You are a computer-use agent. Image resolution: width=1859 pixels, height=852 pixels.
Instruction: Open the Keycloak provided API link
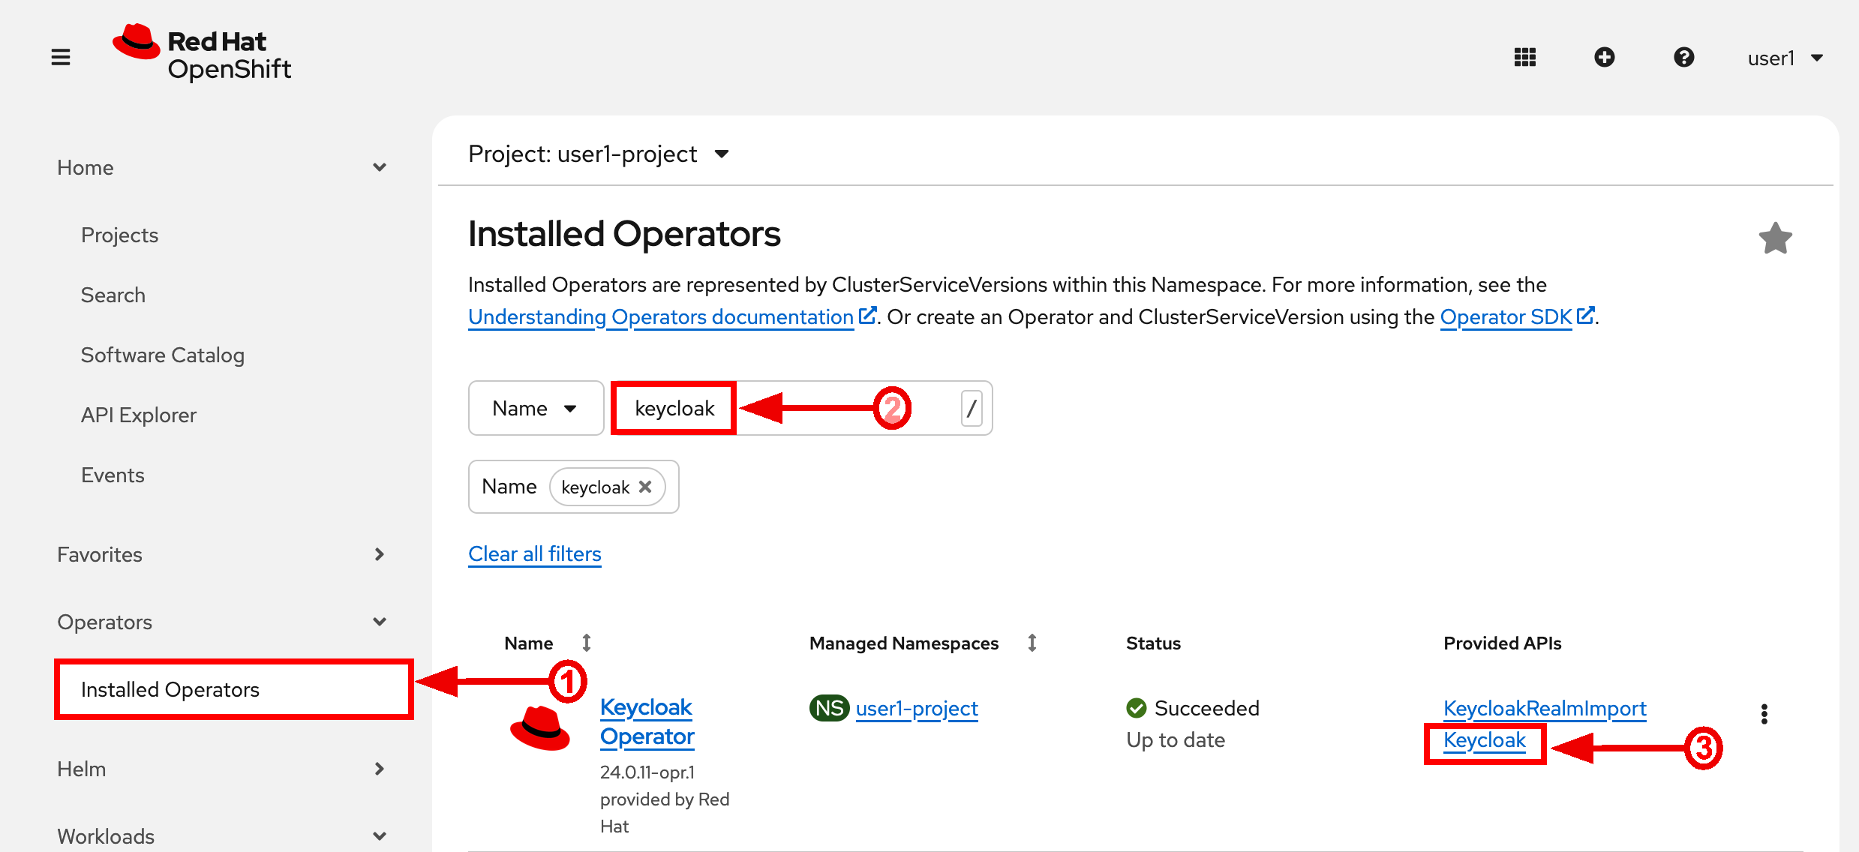click(1484, 740)
